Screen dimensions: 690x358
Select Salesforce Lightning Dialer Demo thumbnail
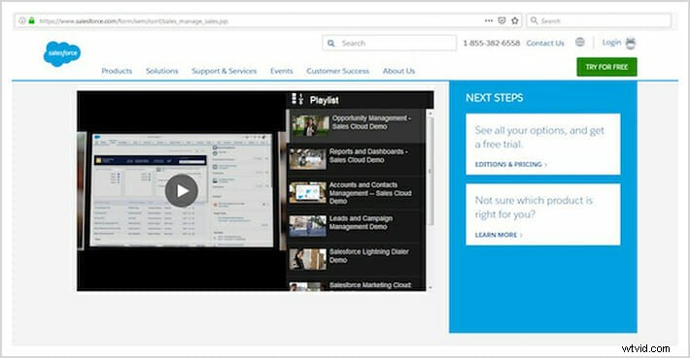(308, 259)
